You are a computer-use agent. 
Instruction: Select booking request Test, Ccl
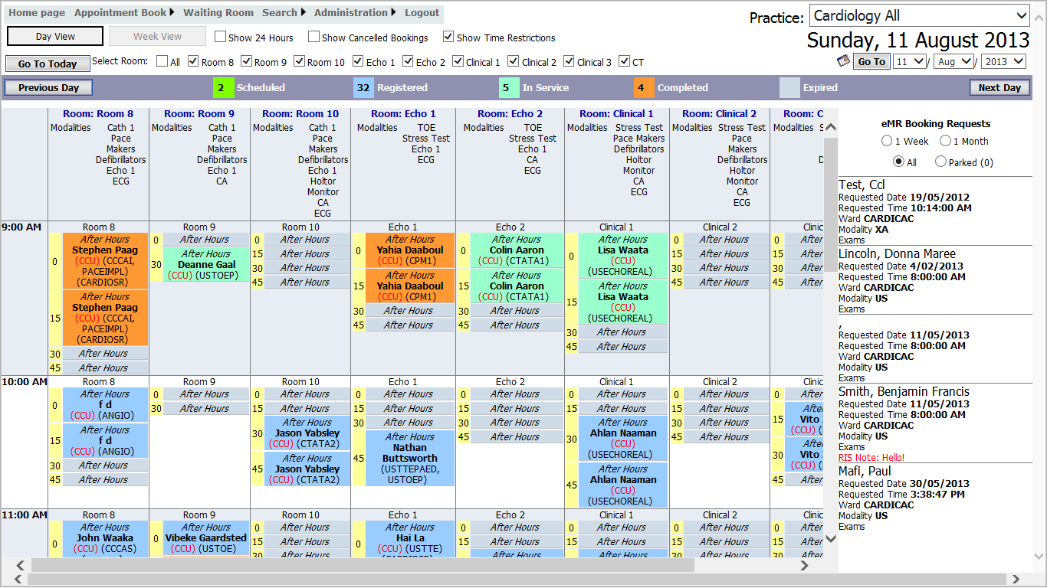pos(862,185)
